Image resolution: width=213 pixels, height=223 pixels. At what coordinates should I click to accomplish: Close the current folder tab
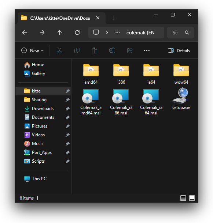click(98, 18)
